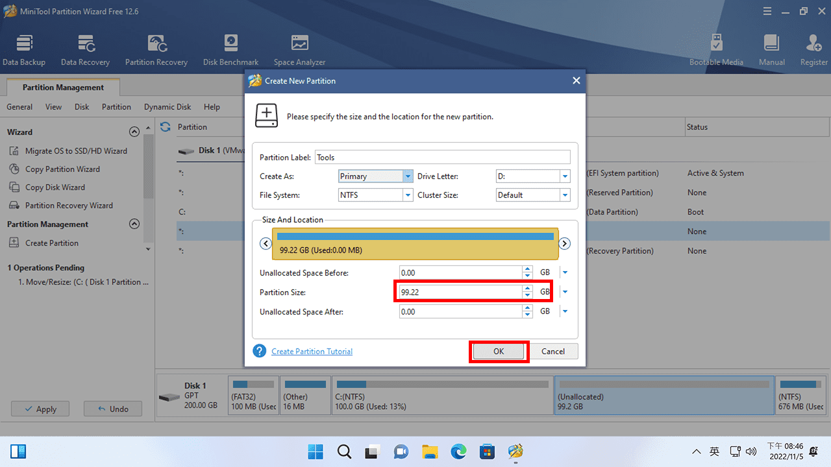Viewport: 831px width, 467px height.
Task: Click OK to confirm partition settings
Action: (499, 350)
